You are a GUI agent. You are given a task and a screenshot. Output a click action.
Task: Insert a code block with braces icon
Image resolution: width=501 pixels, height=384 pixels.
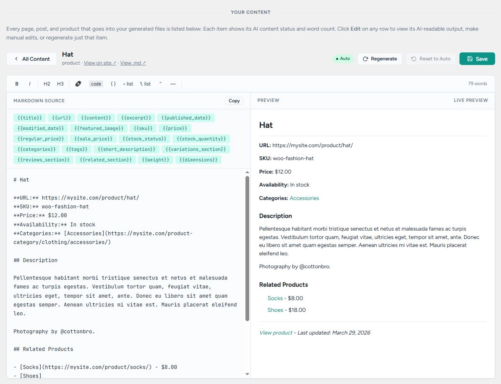pos(113,84)
